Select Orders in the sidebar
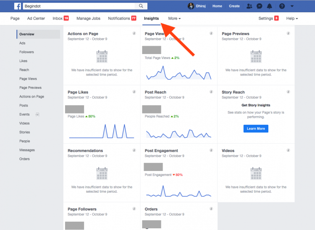The width and height of the screenshot is (315, 230). click(x=24, y=159)
